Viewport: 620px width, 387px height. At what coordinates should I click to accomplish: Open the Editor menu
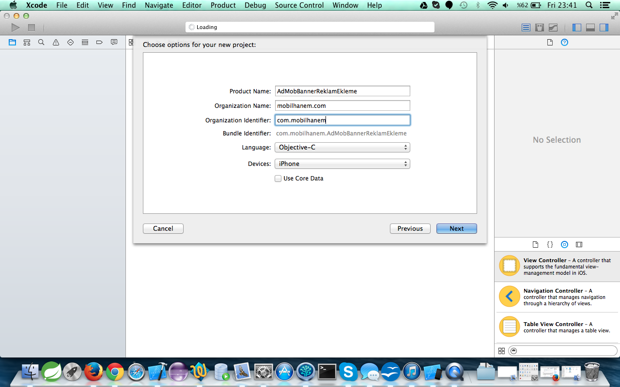(x=192, y=5)
